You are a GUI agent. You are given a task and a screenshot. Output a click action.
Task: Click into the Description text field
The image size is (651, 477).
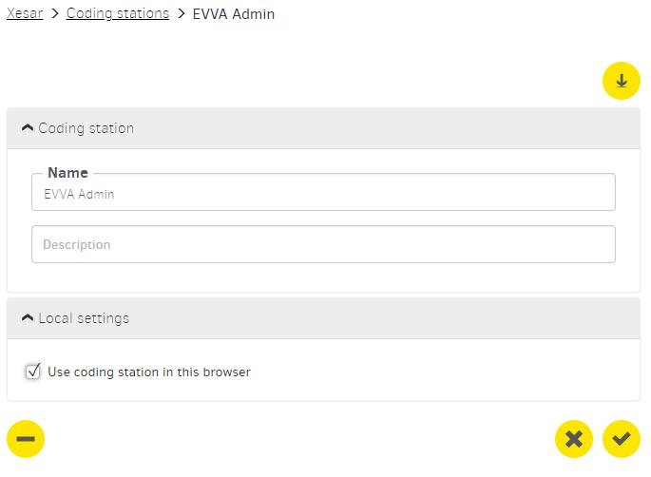tap(323, 244)
